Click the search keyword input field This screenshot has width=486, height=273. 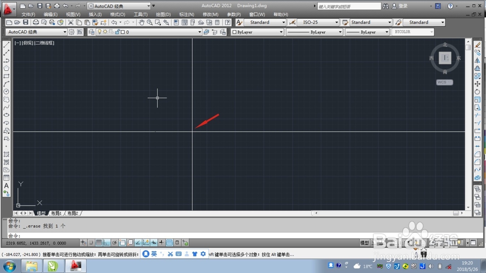(x=349, y=6)
